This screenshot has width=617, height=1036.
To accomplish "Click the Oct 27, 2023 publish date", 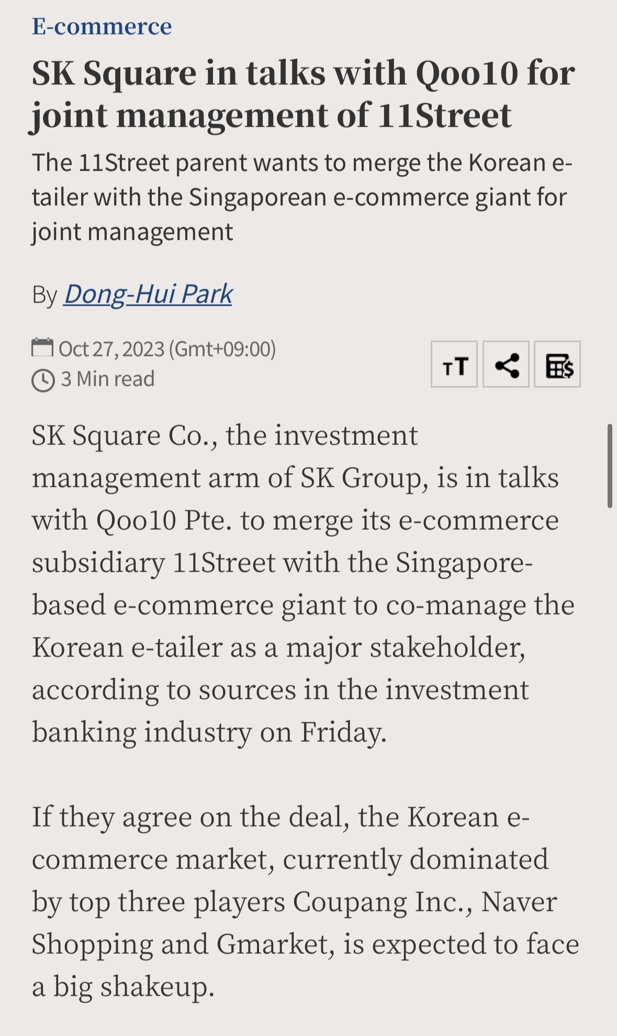I will tap(111, 349).
